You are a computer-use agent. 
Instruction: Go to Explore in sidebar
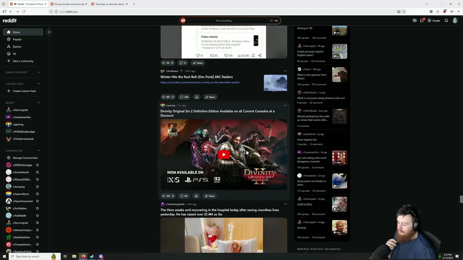(23, 47)
